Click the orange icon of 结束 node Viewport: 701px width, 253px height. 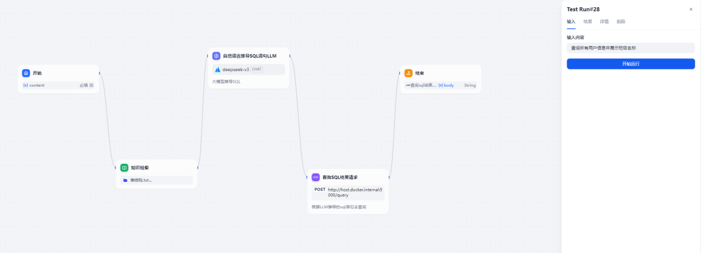pyautogui.click(x=408, y=73)
